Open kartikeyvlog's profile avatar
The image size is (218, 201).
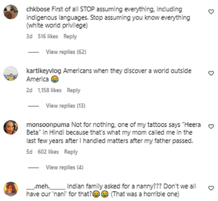pyautogui.click(x=11, y=74)
